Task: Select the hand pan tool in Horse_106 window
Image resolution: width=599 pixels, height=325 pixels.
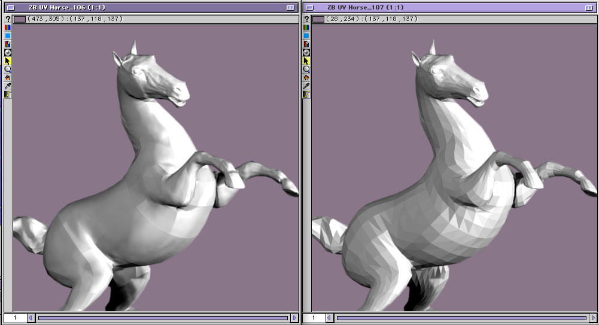Action: click(x=8, y=78)
